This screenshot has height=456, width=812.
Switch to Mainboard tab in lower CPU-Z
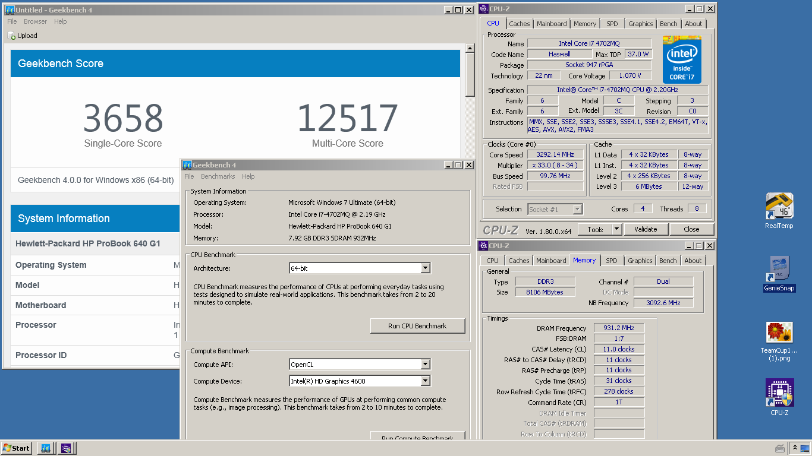click(x=551, y=261)
